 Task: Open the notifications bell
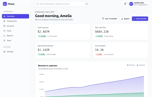point(125,4)
